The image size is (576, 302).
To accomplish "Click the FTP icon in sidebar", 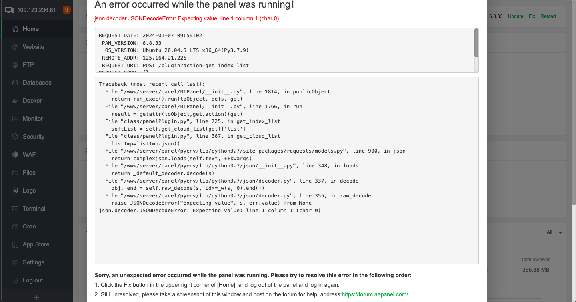I will (16, 65).
